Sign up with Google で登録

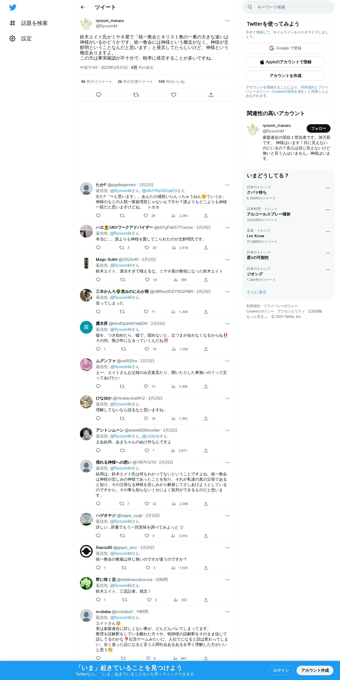tap(285, 48)
